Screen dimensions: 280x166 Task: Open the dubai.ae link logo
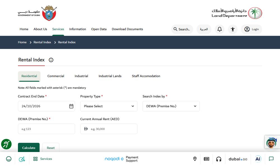coord(238,159)
